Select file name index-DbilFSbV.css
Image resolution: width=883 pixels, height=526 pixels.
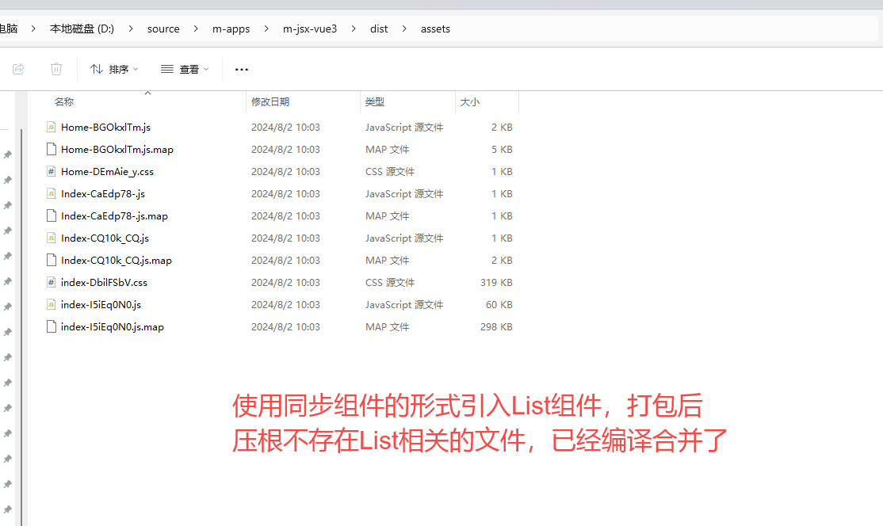(104, 283)
